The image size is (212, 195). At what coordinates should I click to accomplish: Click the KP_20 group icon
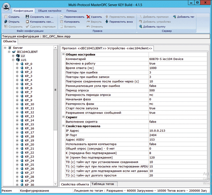point(22,144)
